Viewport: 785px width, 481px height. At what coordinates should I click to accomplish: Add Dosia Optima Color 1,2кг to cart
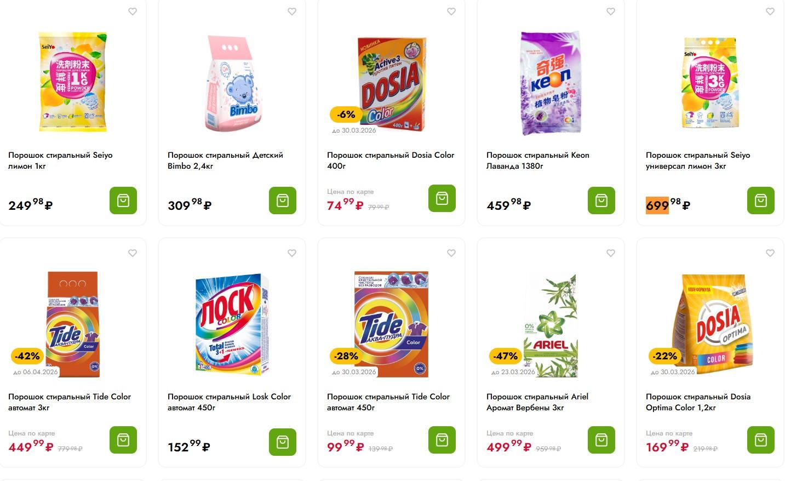click(761, 440)
